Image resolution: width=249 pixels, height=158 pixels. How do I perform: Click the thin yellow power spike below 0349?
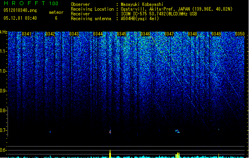click(219, 156)
